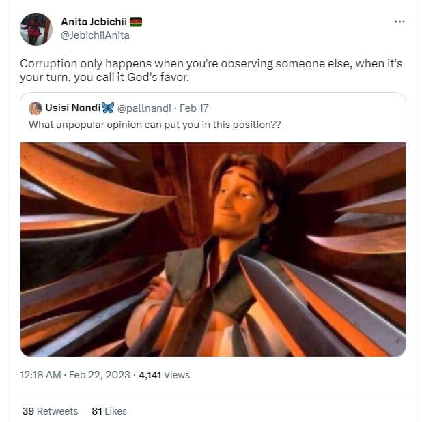Screen dimensions: 422x422
Task: Click the word "Corruption" in the tweet
Action: (x=44, y=63)
